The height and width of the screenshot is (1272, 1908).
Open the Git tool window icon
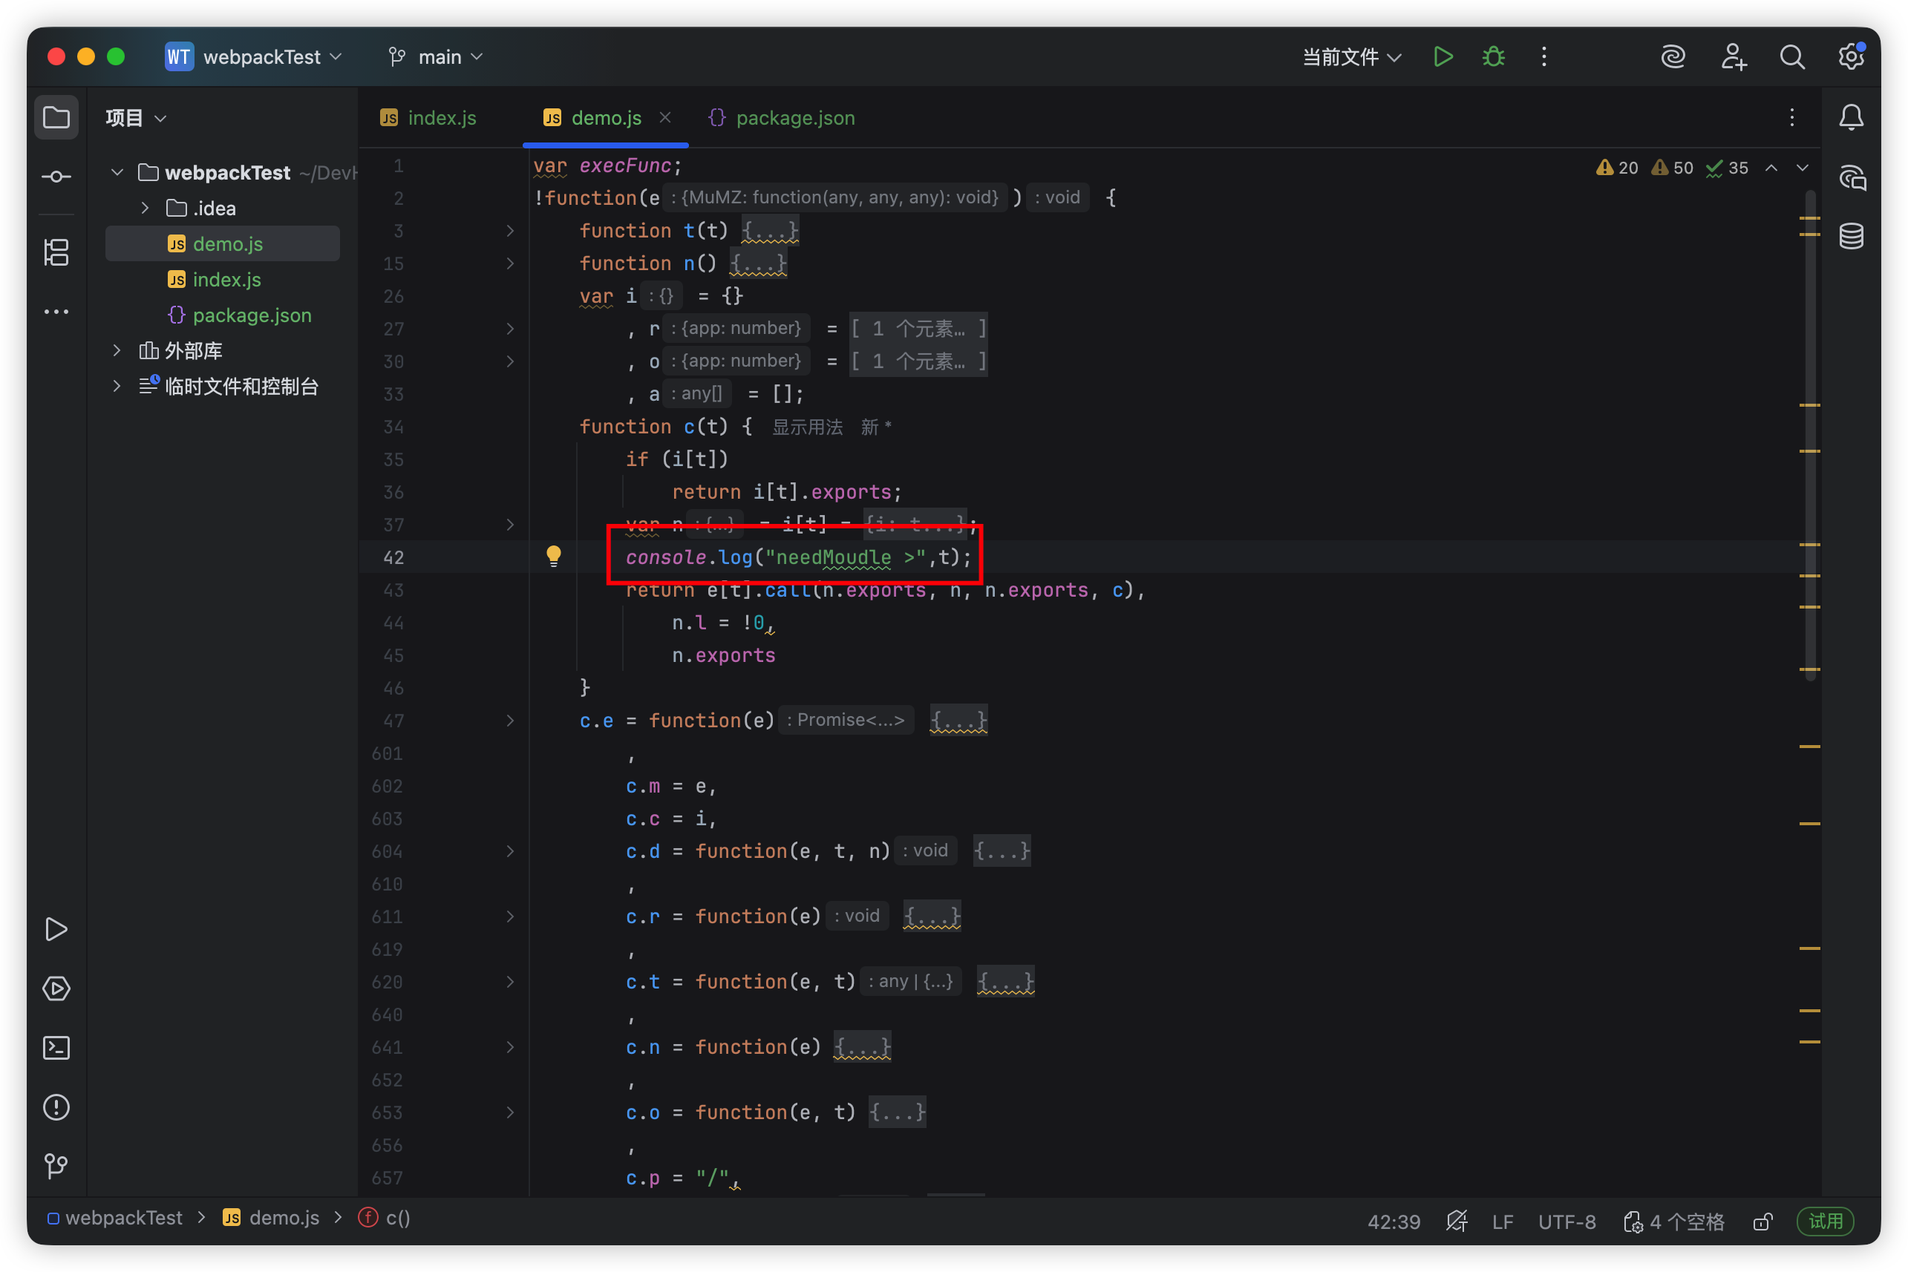point(56,1167)
